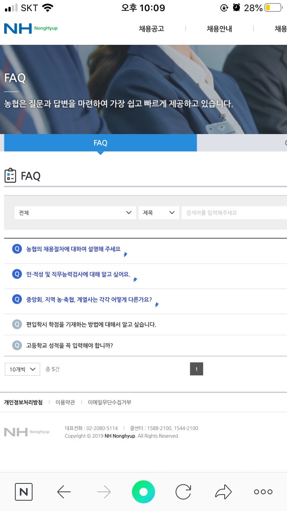Open the 편입학시 학점 기재 방법 question

[91, 324]
